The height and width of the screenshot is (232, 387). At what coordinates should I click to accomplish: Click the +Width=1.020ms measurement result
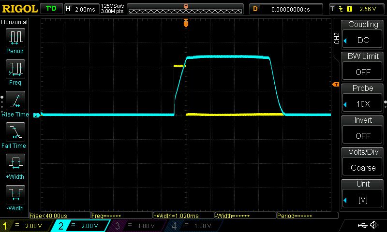tap(184, 216)
